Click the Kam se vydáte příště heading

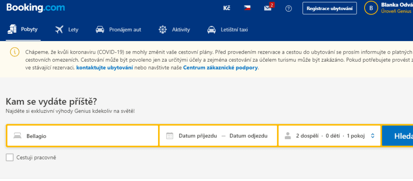51,101
